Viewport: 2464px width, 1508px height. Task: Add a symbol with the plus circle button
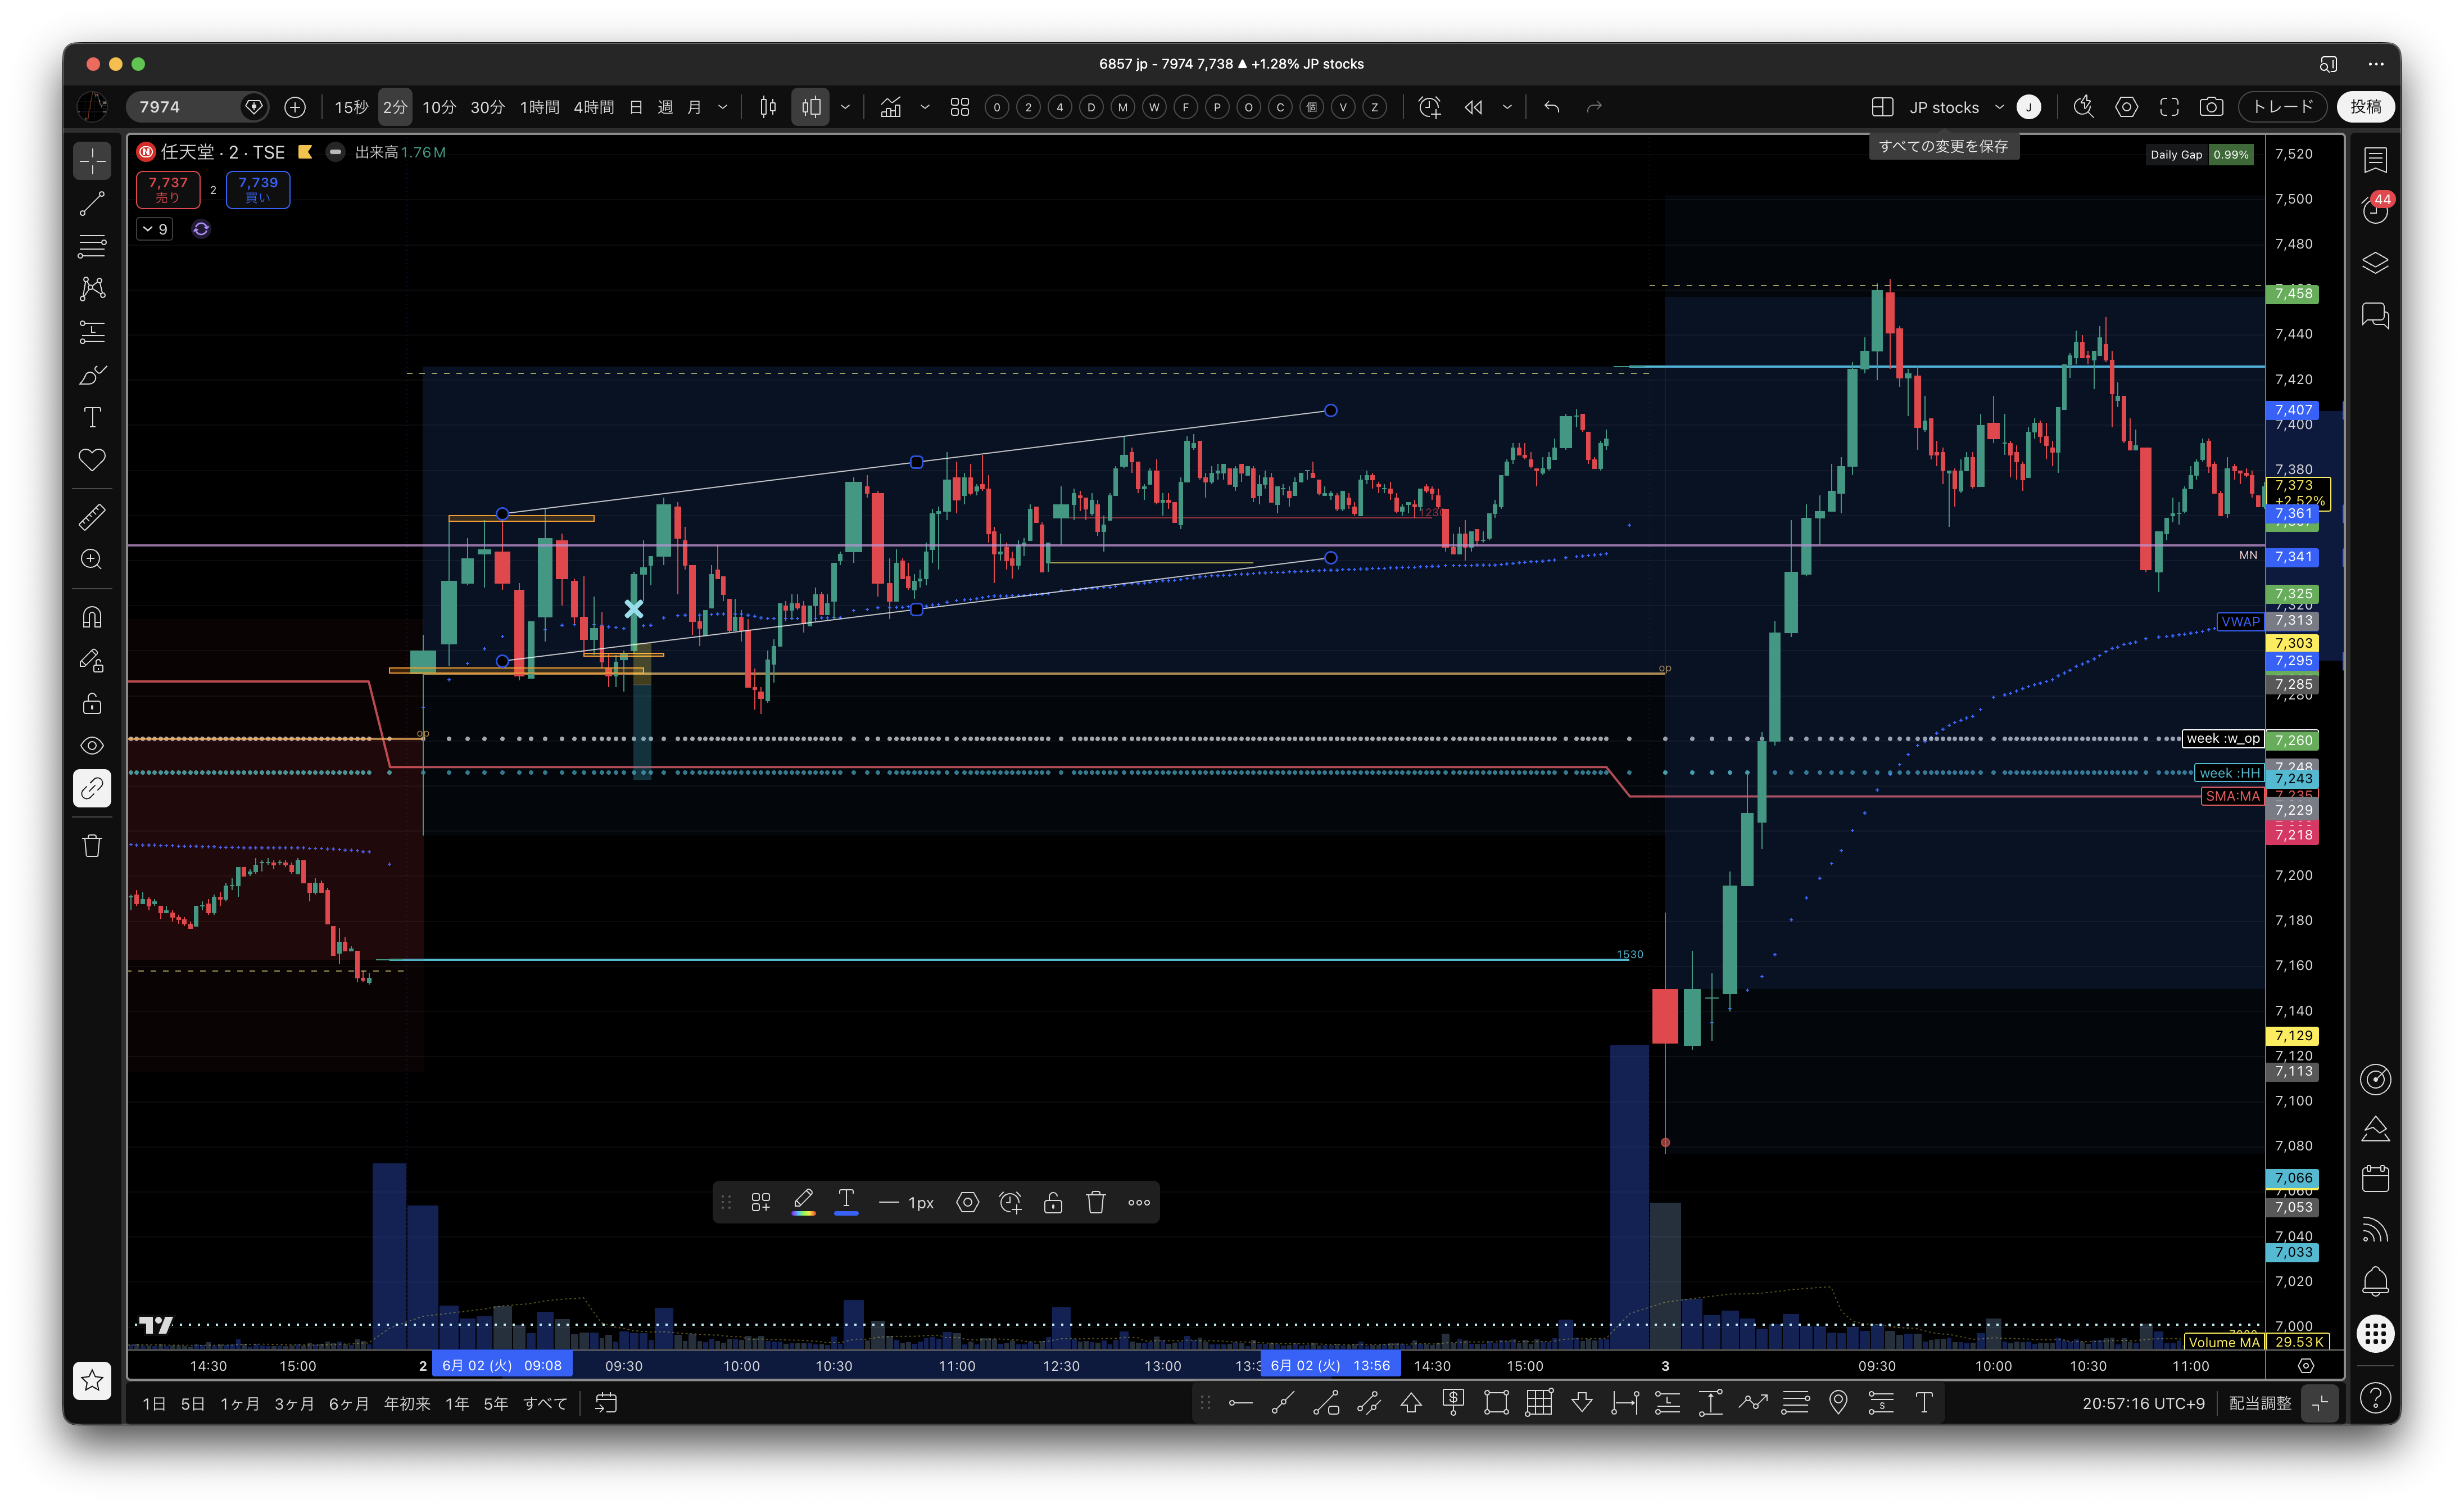[x=295, y=107]
